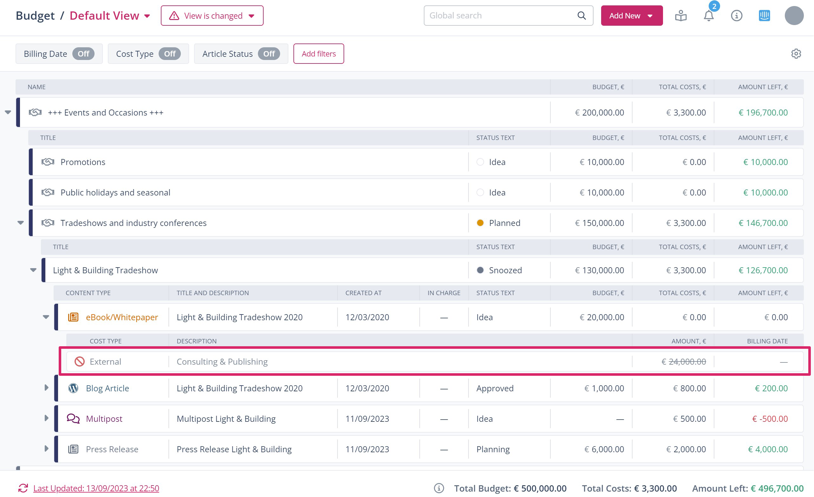Open the View is changed menu
The height and width of the screenshot is (497, 814).
click(212, 16)
